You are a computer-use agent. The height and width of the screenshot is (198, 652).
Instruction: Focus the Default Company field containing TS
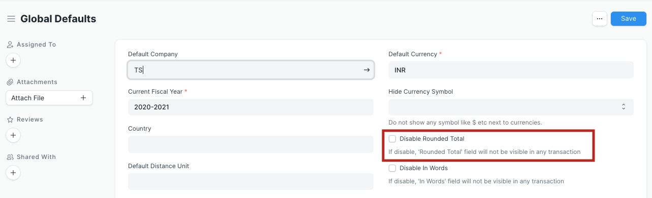[x=251, y=70]
